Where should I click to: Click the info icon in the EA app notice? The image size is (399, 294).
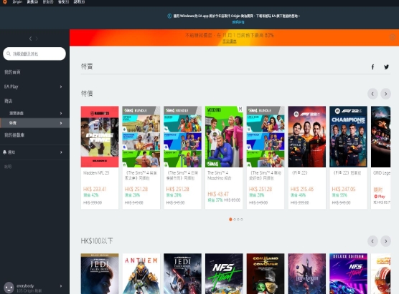click(x=169, y=16)
